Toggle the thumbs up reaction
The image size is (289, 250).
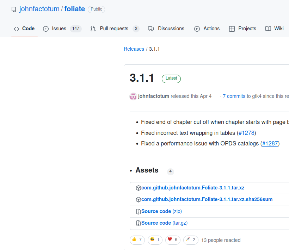tap(137, 240)
